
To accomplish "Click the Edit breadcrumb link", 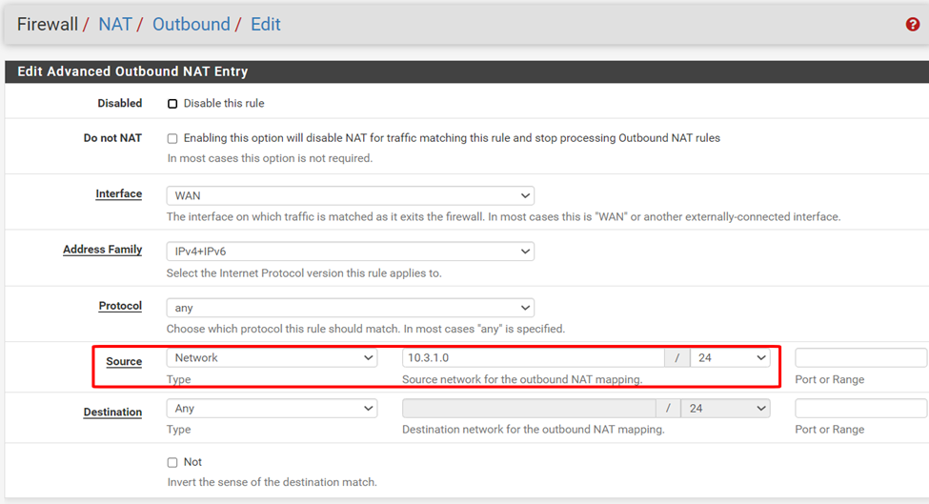I will pos(266,24).
